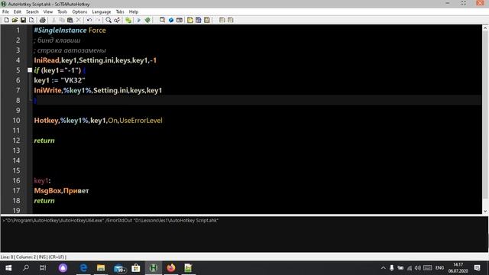The width and height of the screenshot is (489, 275).
Task: Click the editor vertical scrollbar down arrow
Action: click(x=485, y=211)
